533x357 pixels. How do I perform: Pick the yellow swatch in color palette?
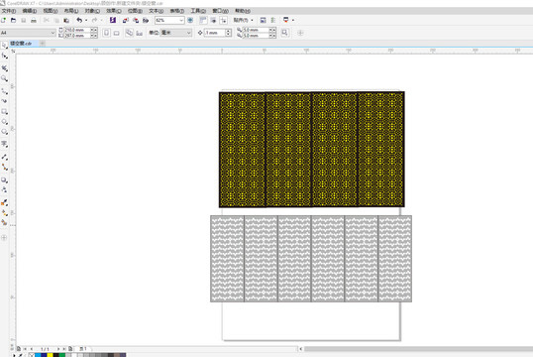coord(50,355)
